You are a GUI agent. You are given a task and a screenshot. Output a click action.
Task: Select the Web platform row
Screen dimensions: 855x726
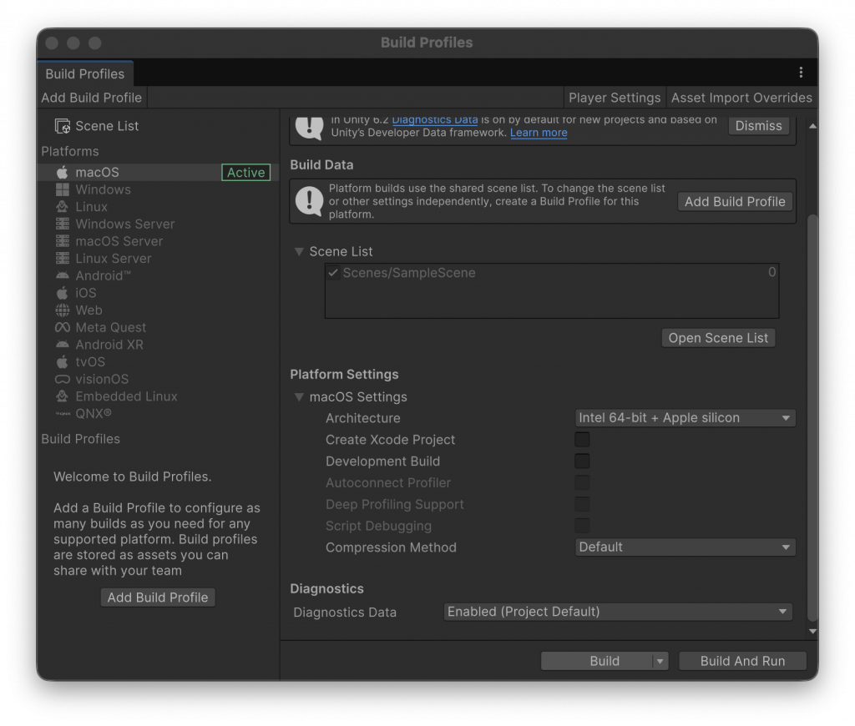pyautogui.click(x=158, y=310)
